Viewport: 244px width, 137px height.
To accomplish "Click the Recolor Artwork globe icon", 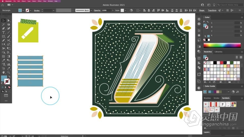I will pos(131,10).
